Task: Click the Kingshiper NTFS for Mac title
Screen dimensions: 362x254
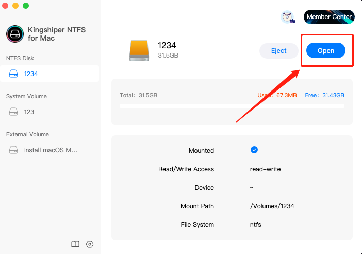Action: (57, 34)
